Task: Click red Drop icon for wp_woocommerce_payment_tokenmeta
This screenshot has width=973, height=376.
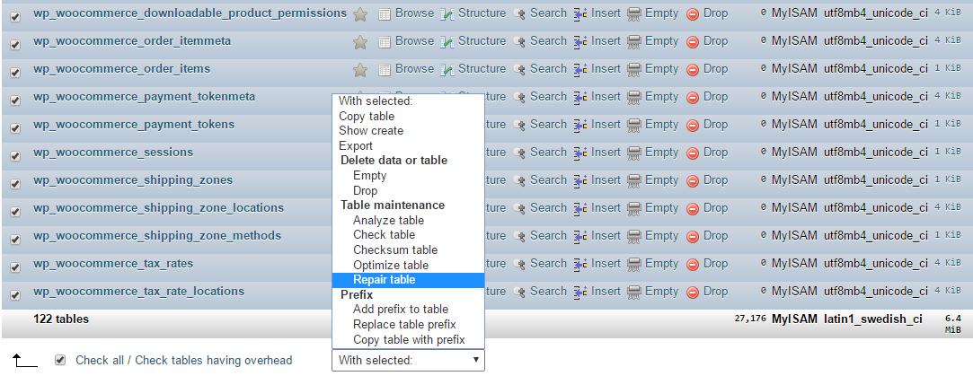Action: click(x=693, y=98)
